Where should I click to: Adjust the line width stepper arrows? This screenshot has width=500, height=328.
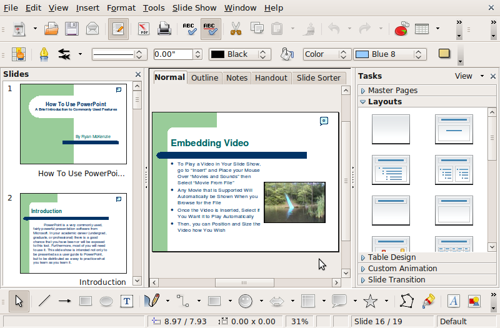click(197, 54)
